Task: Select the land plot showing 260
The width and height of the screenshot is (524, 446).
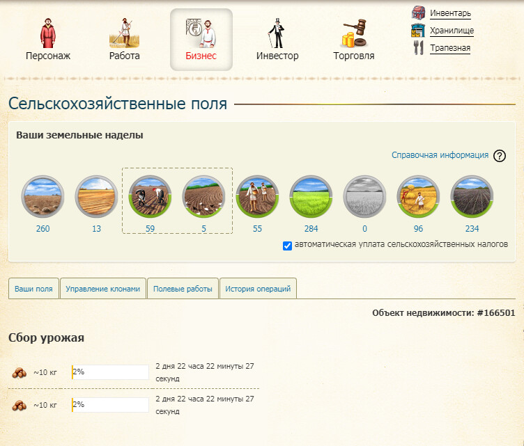Action: click(x=43, y=197)
